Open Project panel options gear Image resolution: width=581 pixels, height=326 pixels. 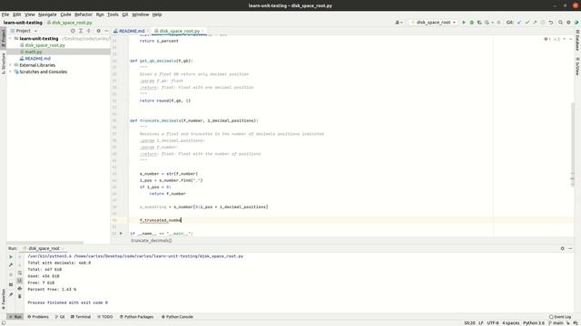(x=99, y=31)
